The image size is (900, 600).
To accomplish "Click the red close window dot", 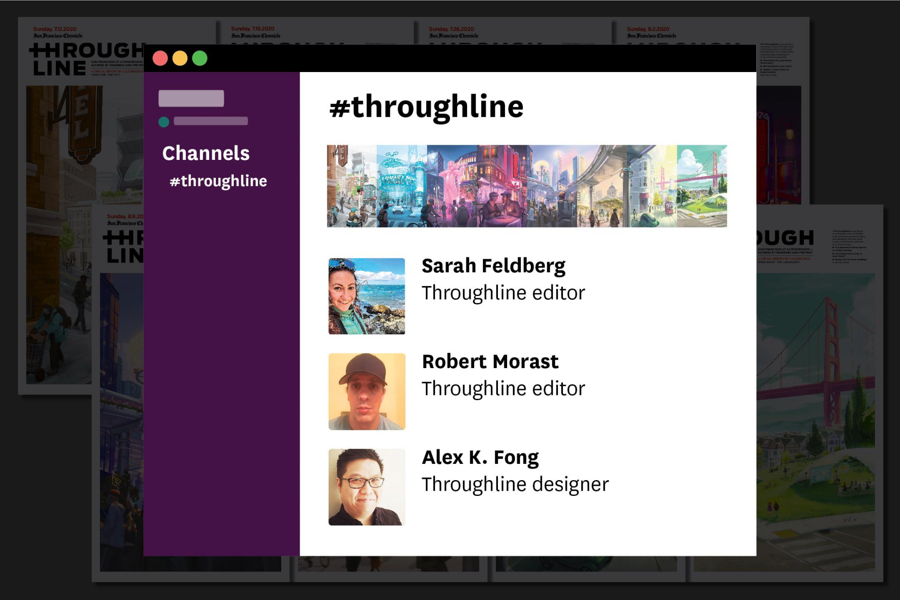I will pyautogui.click(x=160, y=58).
